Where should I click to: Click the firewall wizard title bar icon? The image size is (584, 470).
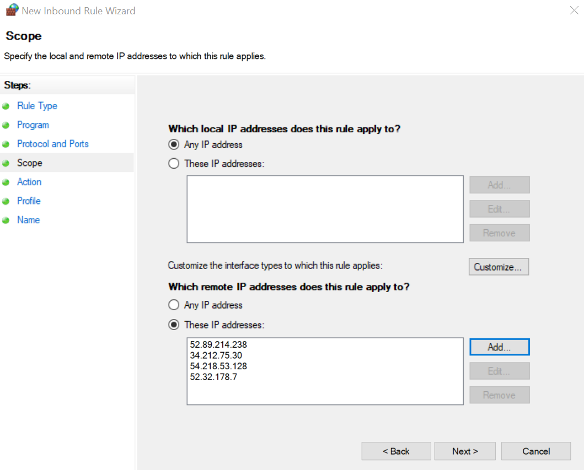tap(12, 10)
